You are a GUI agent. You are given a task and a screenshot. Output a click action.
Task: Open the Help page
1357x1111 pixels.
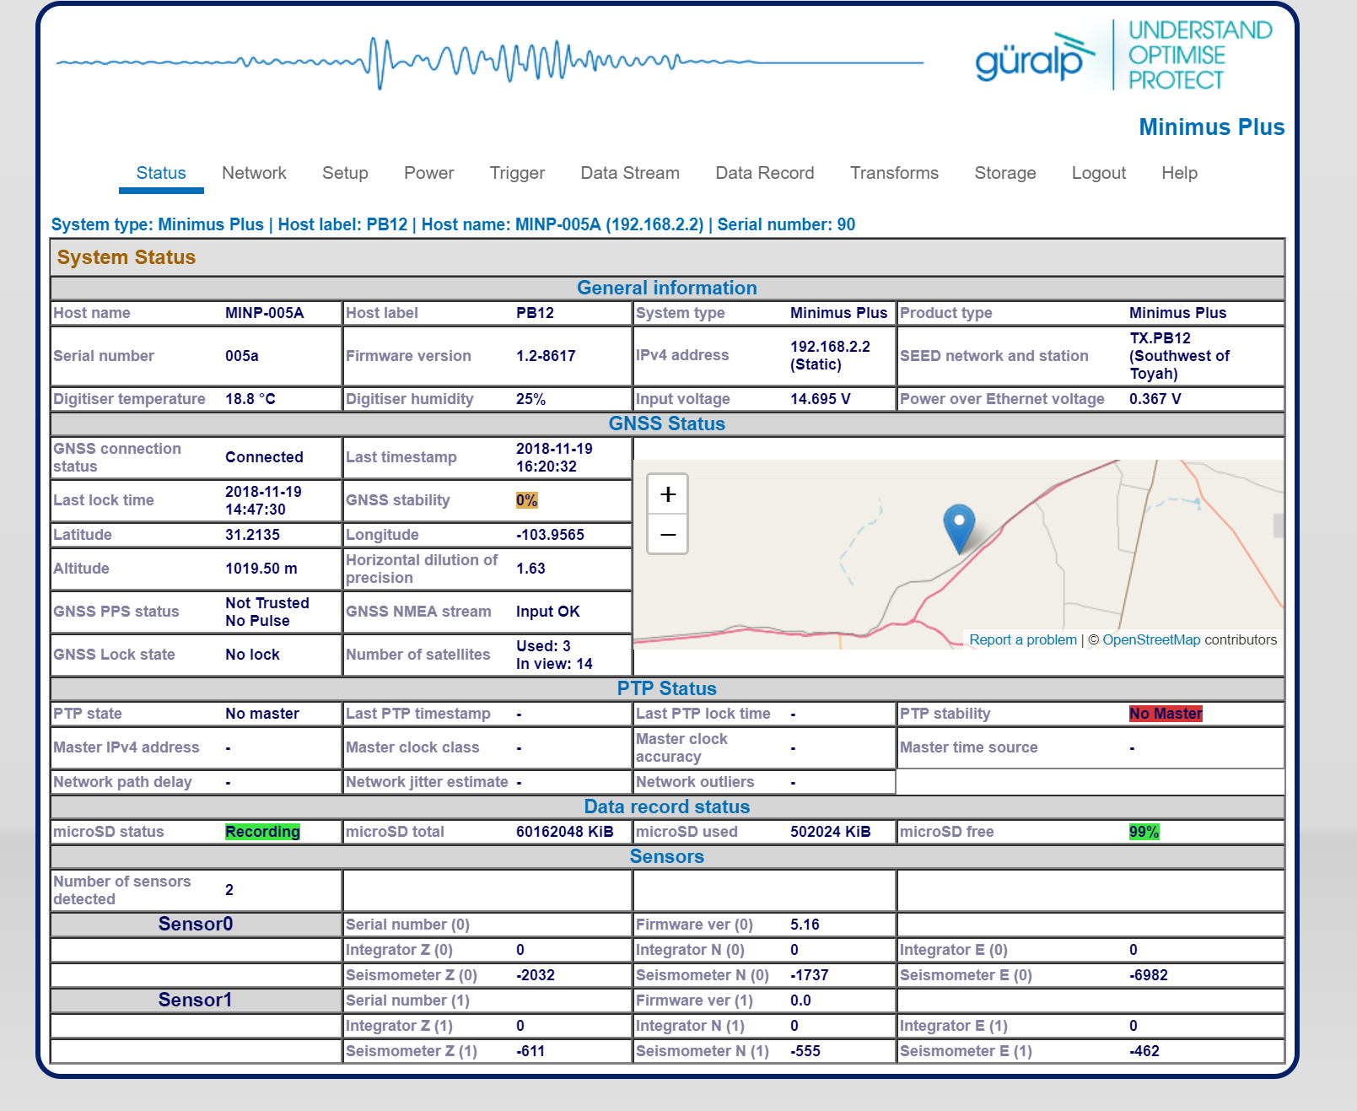(1179, 173)
